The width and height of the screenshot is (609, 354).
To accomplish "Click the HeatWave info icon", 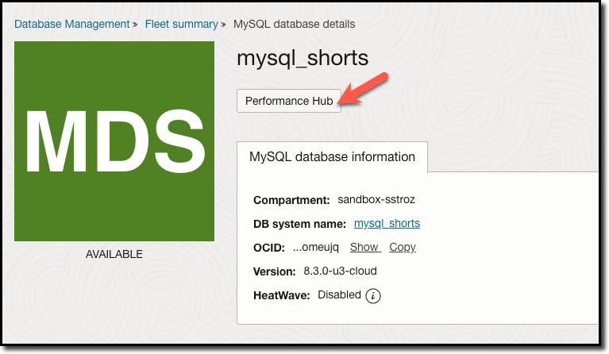I will pyautogui.click(x=373, y=296).
